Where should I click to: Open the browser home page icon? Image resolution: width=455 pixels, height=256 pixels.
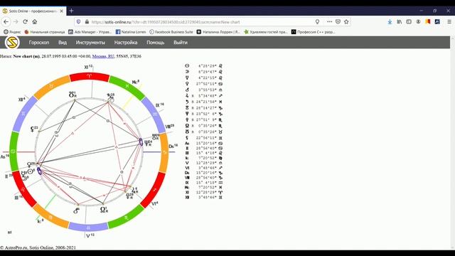coord(35,22)
